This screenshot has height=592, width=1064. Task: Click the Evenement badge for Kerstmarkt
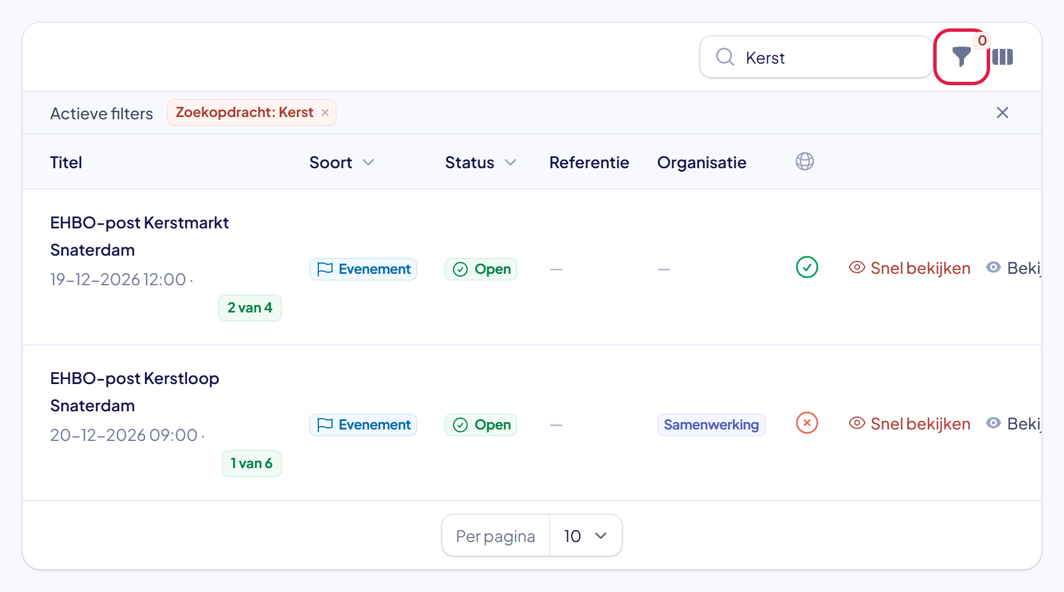[363, 269]
